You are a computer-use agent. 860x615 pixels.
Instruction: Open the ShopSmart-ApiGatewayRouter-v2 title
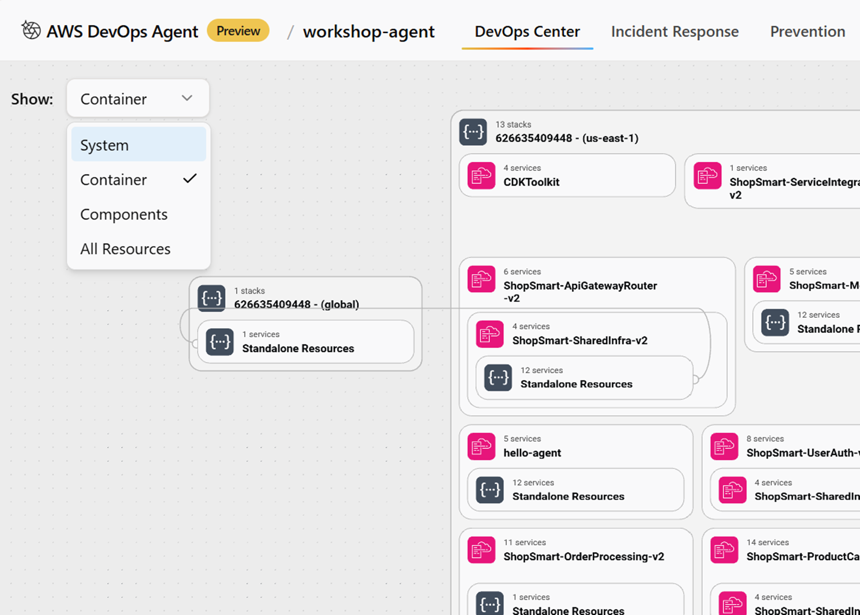pyautogui.click(x=580, y=292)
